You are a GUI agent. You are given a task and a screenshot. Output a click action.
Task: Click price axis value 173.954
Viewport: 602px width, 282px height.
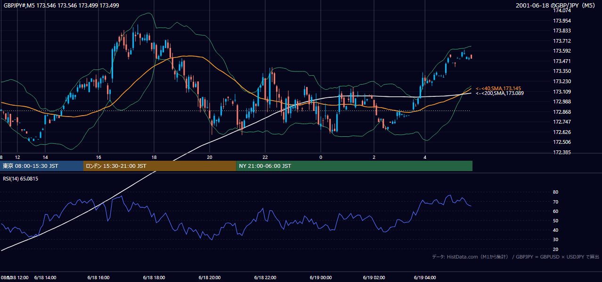pos(562,21)
